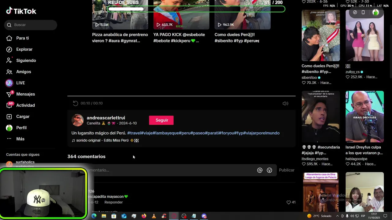Click the sibenitoo username

[x=309, y=78]
